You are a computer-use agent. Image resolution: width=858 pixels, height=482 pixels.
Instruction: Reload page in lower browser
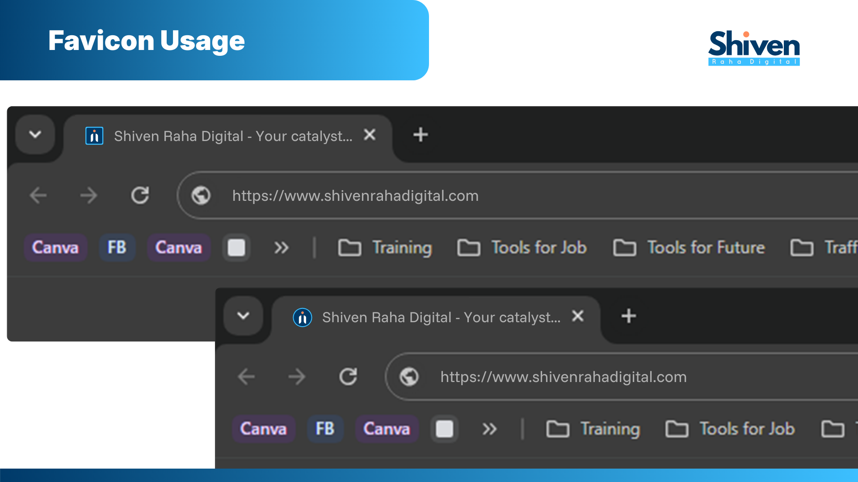(x=348, y=377)
